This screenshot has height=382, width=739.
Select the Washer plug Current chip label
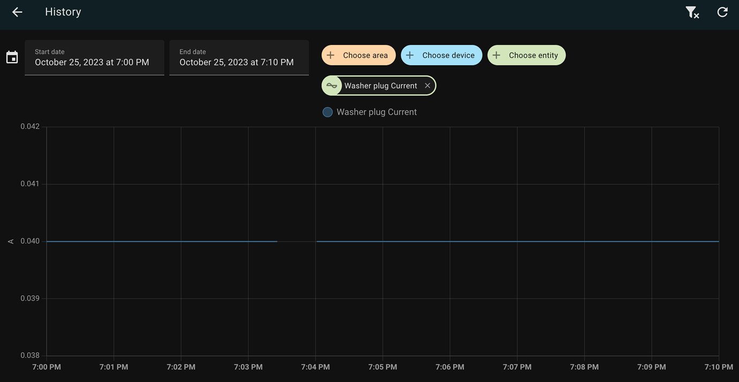pyautogui.click(x=381, y=85)
